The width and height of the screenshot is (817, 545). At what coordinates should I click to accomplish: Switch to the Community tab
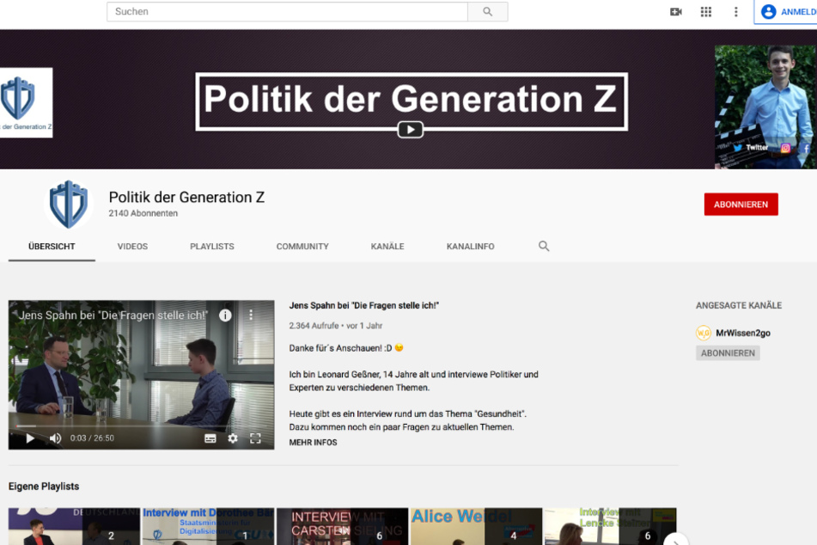click(x=302, y=246)
